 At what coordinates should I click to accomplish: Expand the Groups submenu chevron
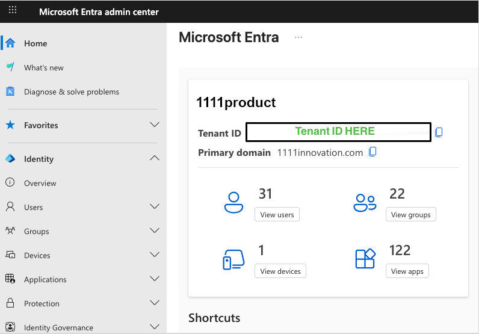pyautogui.click(x=155, y=230)
